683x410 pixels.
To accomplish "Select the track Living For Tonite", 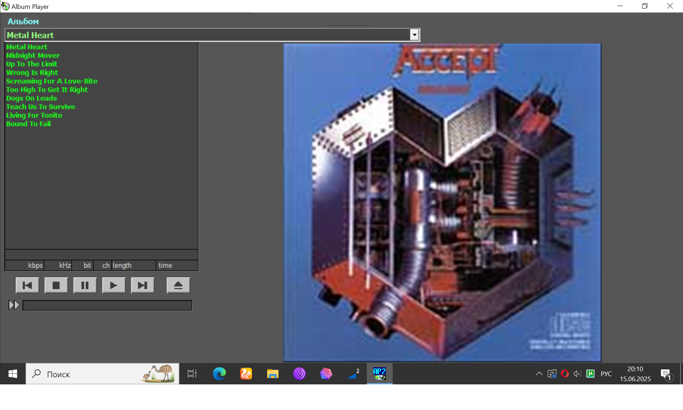I will pos(34,115).
